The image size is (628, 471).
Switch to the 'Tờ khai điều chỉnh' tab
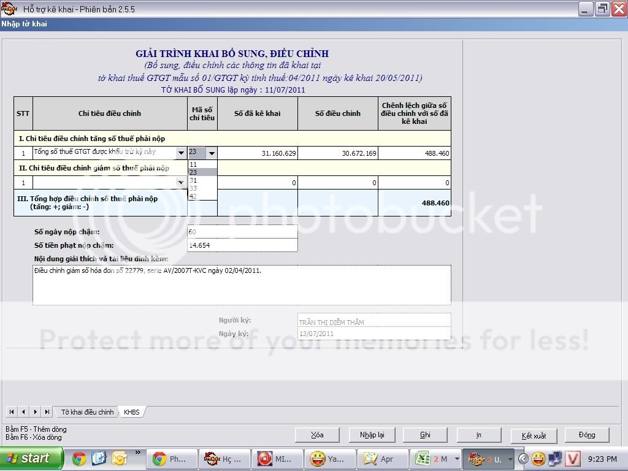tap(87, 412)
